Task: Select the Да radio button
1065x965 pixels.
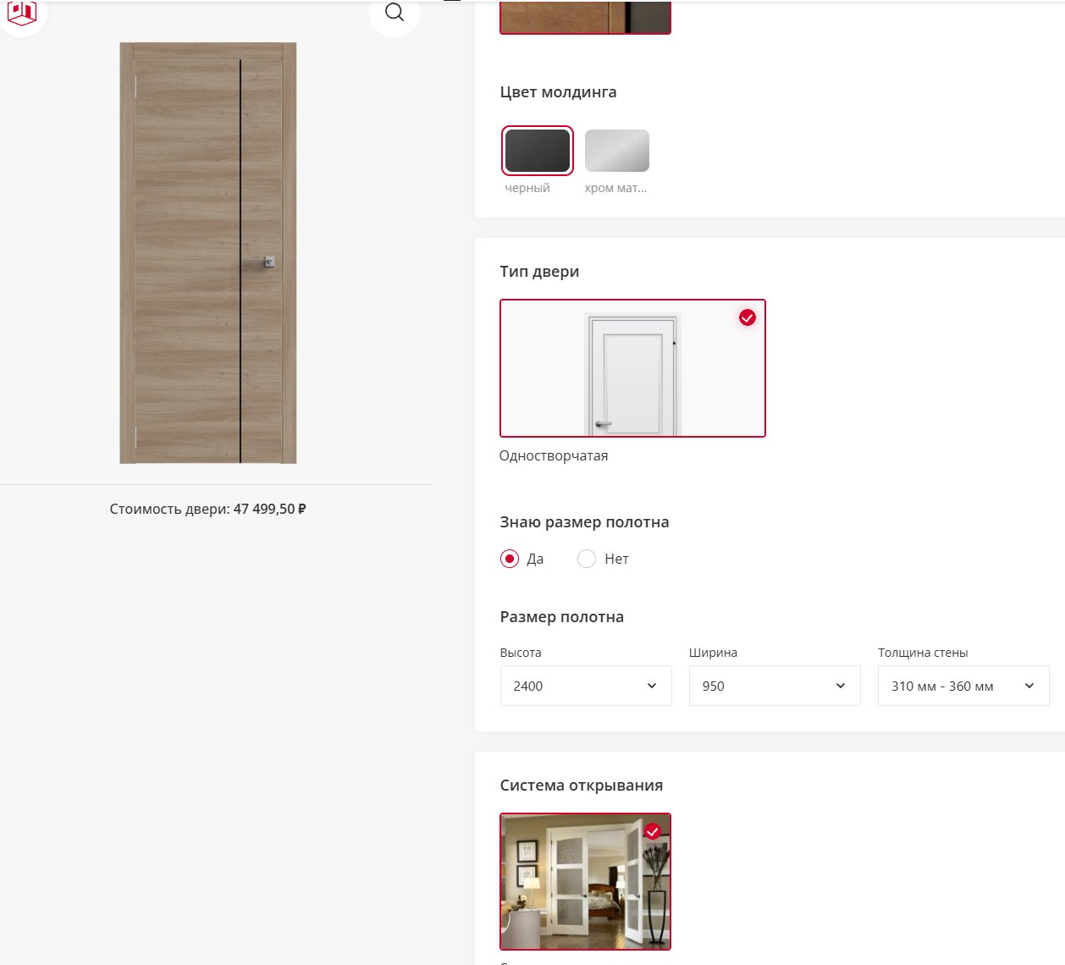Action: pos(510,559)
